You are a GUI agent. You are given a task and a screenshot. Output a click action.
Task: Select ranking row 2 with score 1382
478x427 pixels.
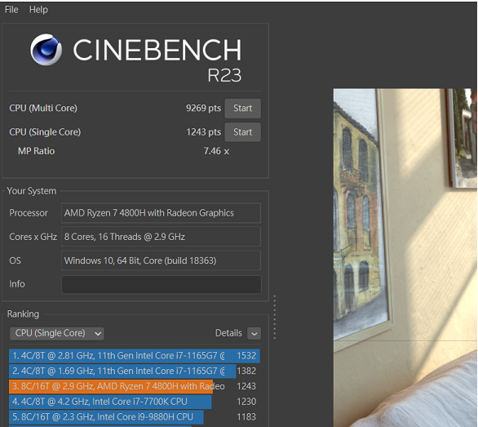pyautogui.click(x=135, y=371)
